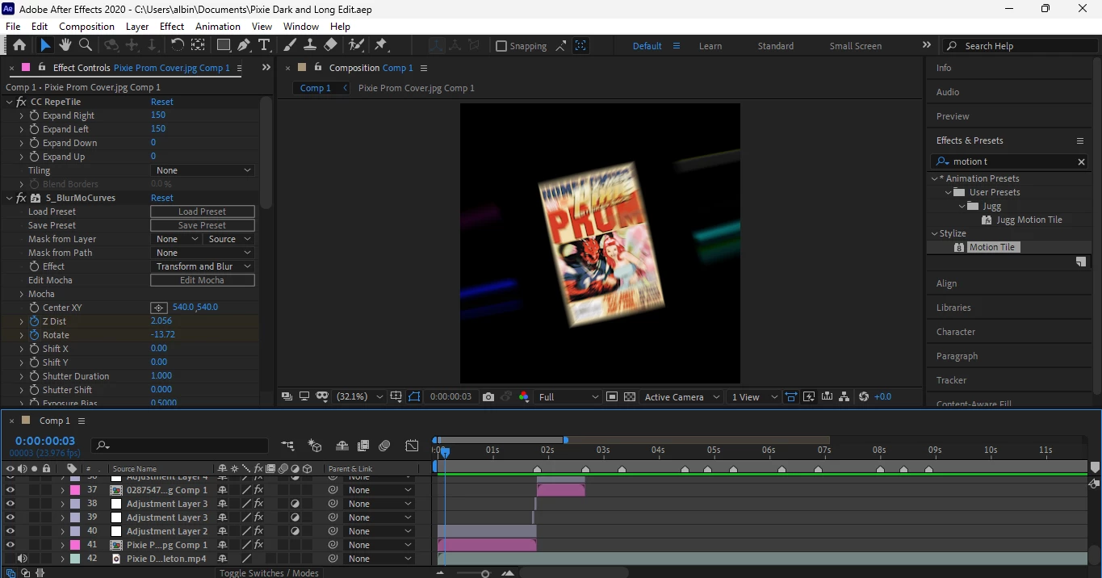Click the Load Preset button

point(203,212)
